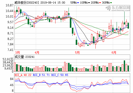Click the 9.49万 volume axis label
This screenshot has width=133, height=93.
coord(9,69)
